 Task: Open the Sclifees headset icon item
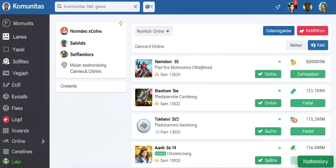click(6, 61)
